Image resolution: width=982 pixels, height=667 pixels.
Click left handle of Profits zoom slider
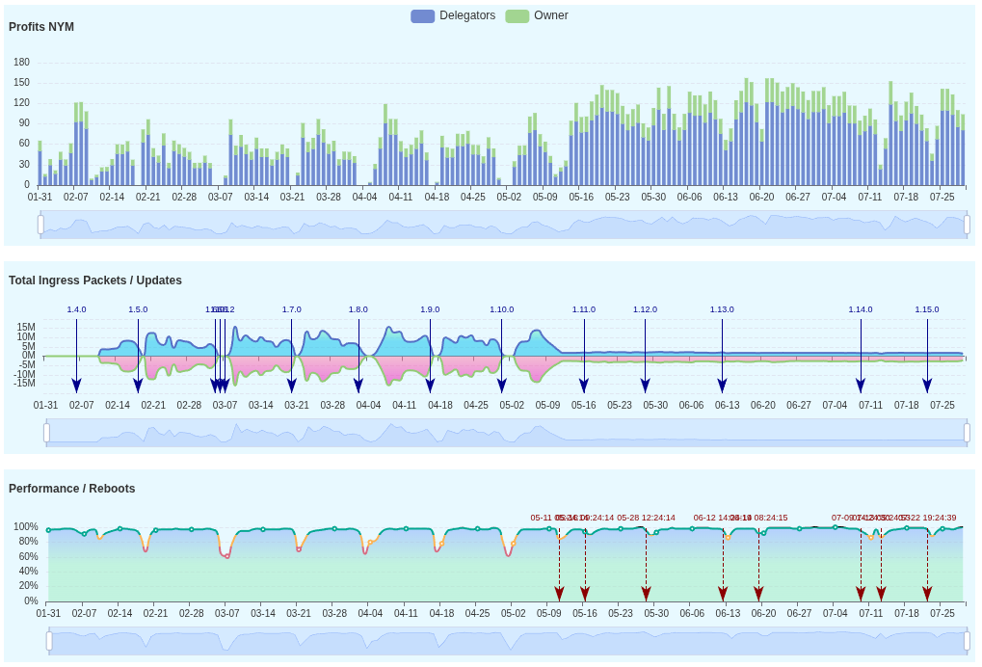pos(40,225)
